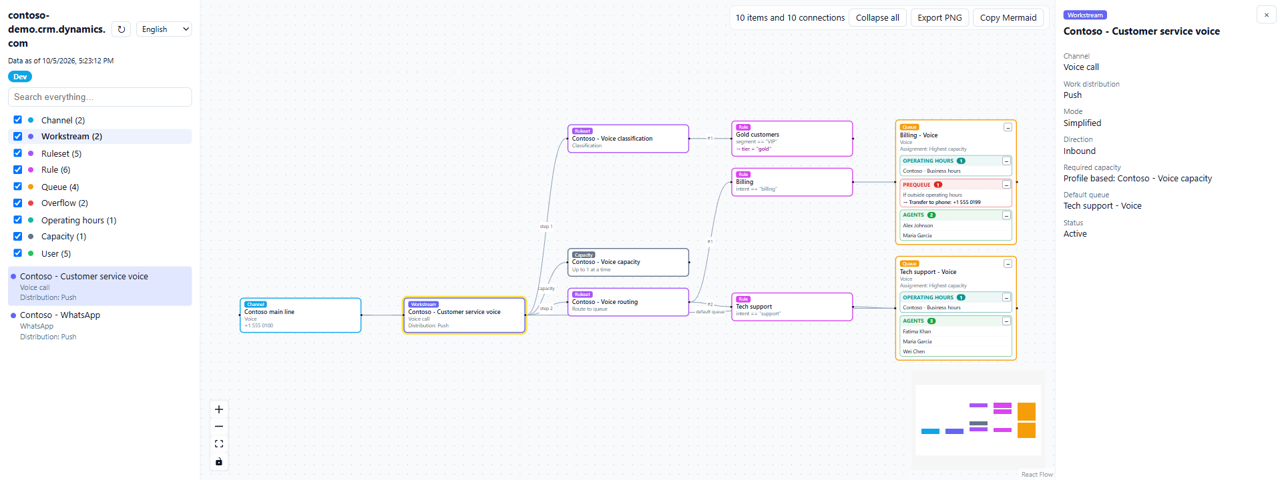Uncheck the Channel (2) filter checkbox
The width and height of the screenshot is (1282, 480).
coord(18,120)
